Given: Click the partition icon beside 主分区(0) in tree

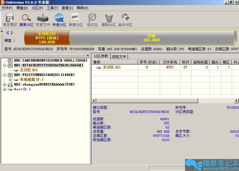Looking at the screenshot, I should tap(16, 70).
